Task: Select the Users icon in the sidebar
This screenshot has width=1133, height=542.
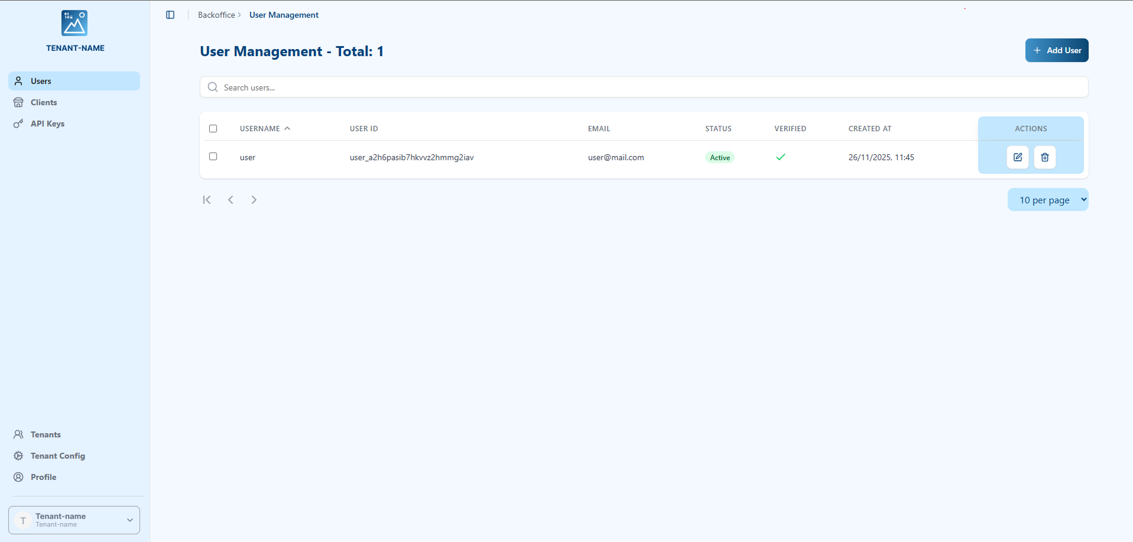Action: [x=19, y=81]
